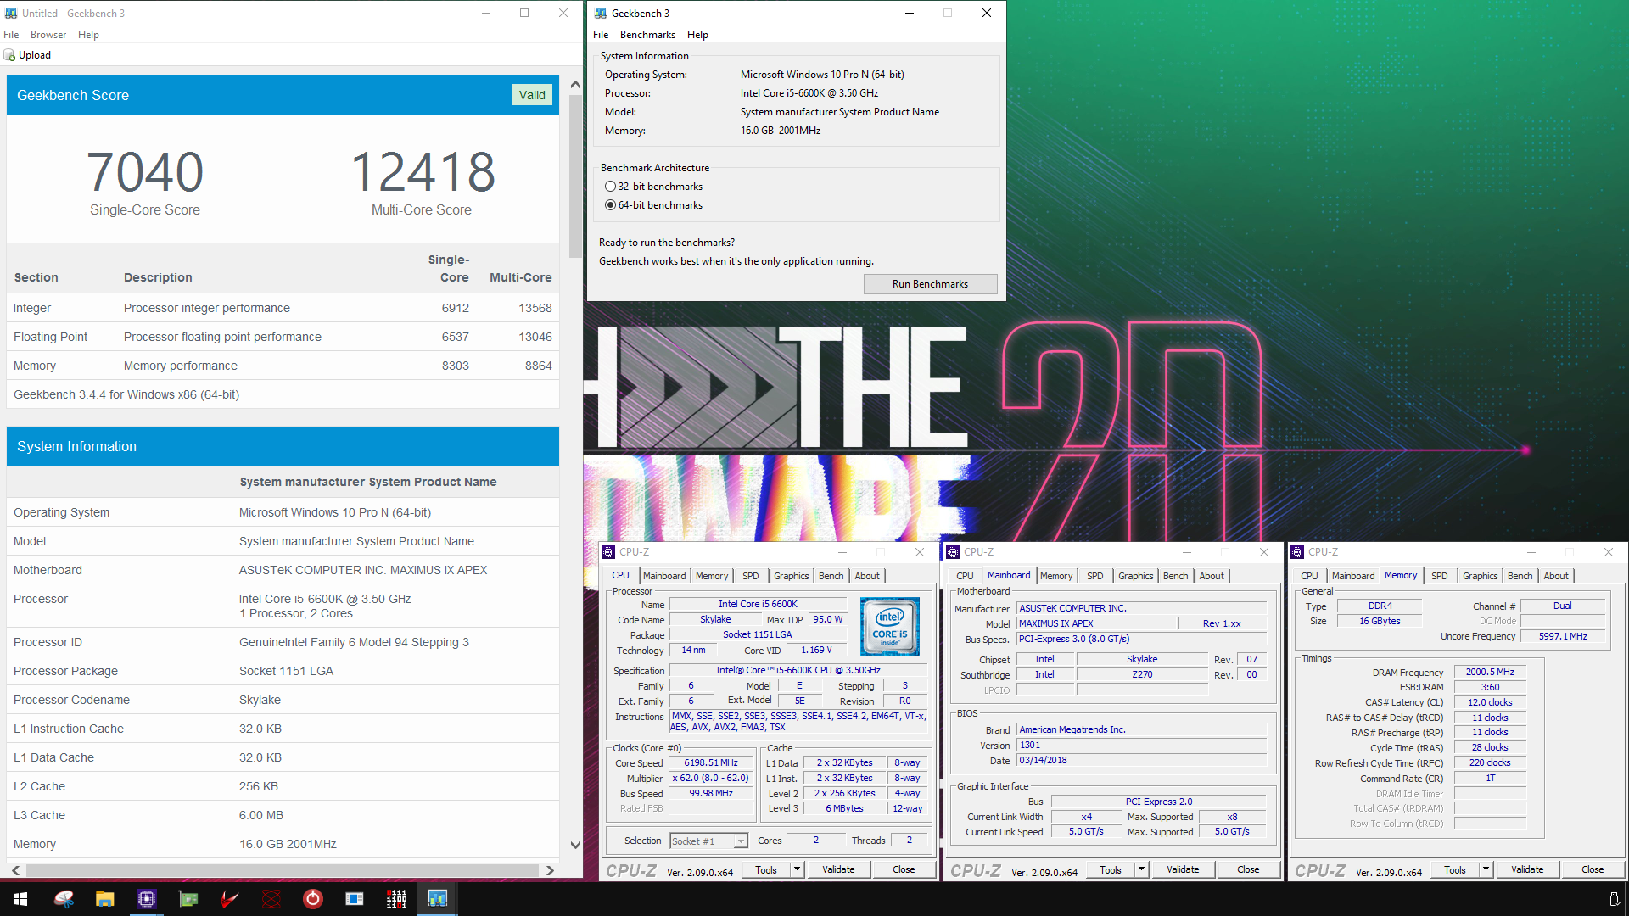Open File menu in Geekbench 3 launcher
This screenshot has width=1629, height=916.
coord(601,35)
